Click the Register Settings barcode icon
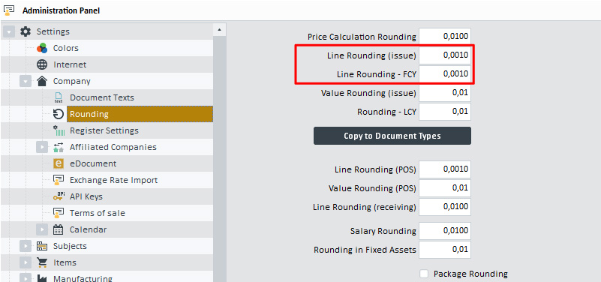The width and height of the screenshot is (601, 282). click(59, 130)
